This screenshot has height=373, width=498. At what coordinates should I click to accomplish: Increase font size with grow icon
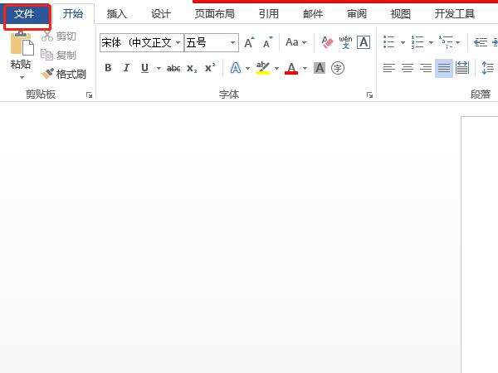(x=249, y=42)
